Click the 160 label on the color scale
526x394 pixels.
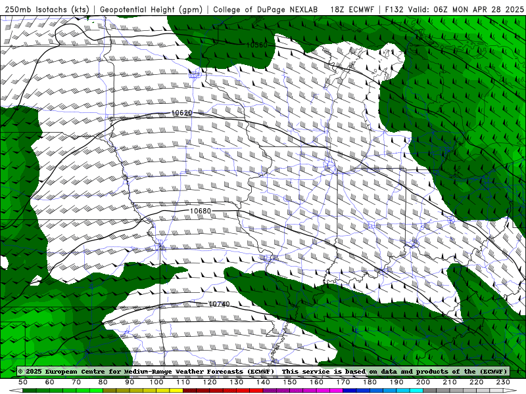coord(316,382)
